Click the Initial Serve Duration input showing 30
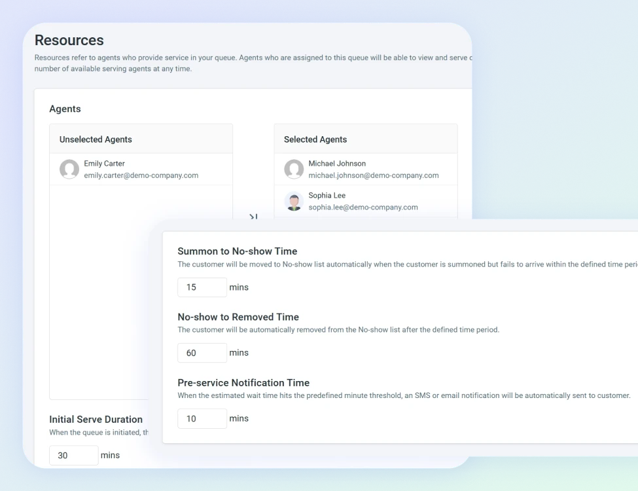 (x=73, y=455)
